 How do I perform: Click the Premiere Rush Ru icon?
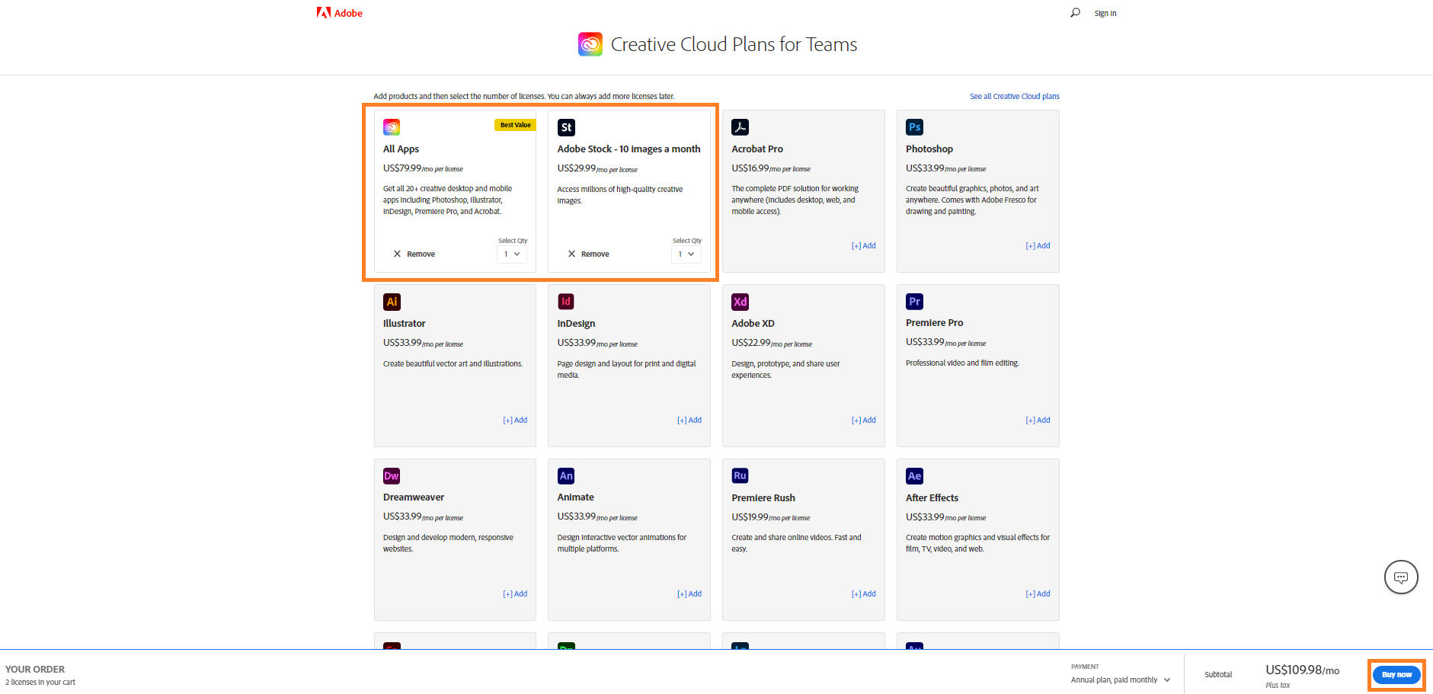[x=740, y=475]
